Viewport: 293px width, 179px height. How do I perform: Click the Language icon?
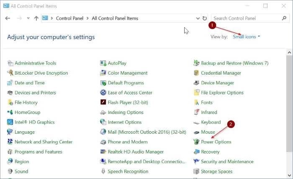[x=10, y=132]
